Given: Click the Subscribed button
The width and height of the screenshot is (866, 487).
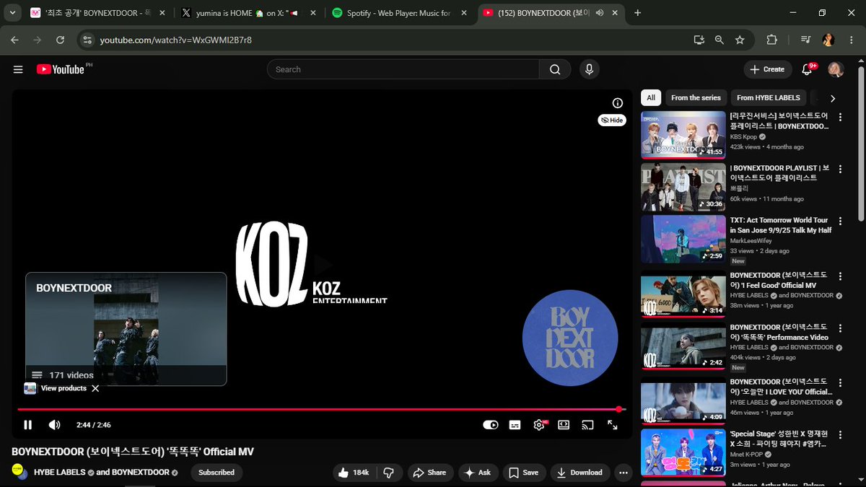Looking at the screenshot, I should pyautogui.click(x=216, y=473).
